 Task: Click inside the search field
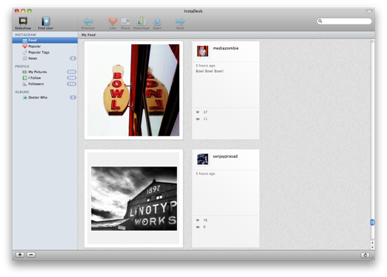tap(344, 21)
